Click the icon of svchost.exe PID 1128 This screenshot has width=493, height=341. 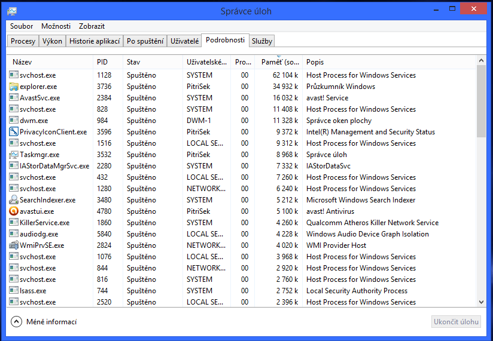tap(14, 75)
